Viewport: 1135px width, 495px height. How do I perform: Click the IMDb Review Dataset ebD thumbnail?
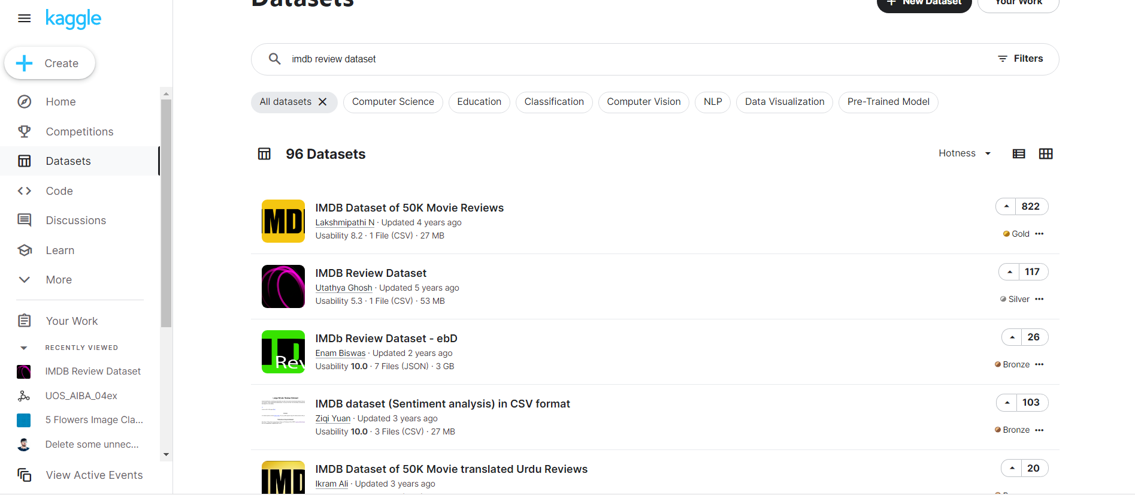click(283, 352)
